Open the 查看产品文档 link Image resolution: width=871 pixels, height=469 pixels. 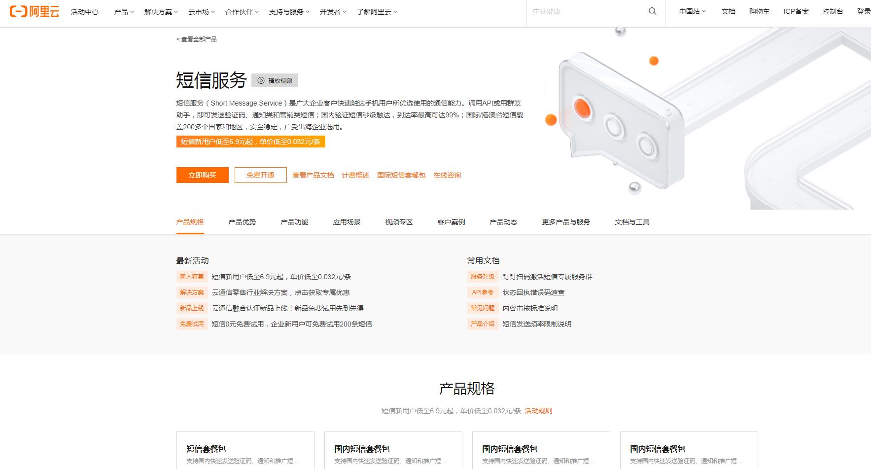pyautogui.click(x=313, y=175)
